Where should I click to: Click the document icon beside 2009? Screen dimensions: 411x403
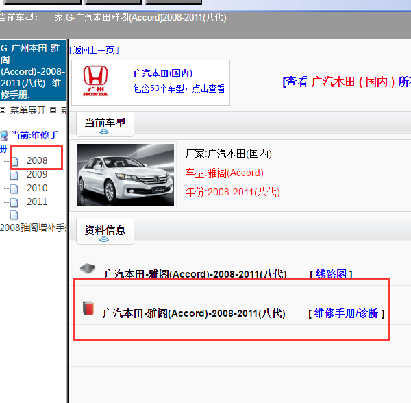(14, 175)
